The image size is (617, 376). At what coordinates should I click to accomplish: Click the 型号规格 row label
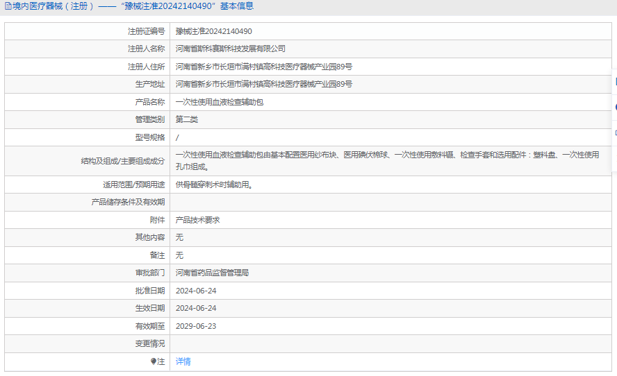[150, 137]
